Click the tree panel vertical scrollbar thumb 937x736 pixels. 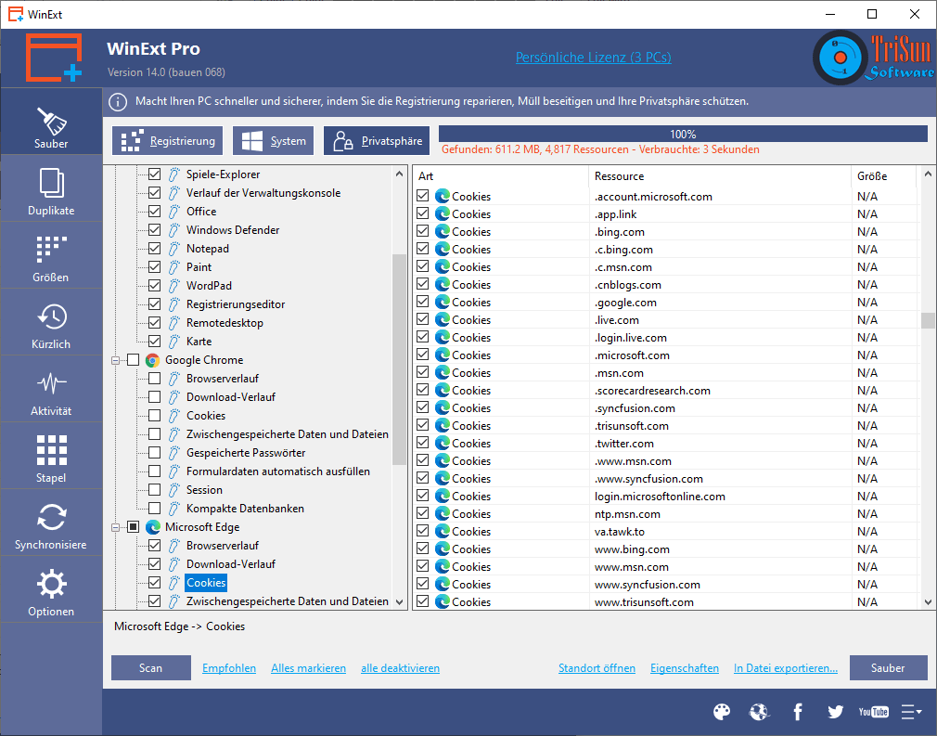tap(399, 359)
